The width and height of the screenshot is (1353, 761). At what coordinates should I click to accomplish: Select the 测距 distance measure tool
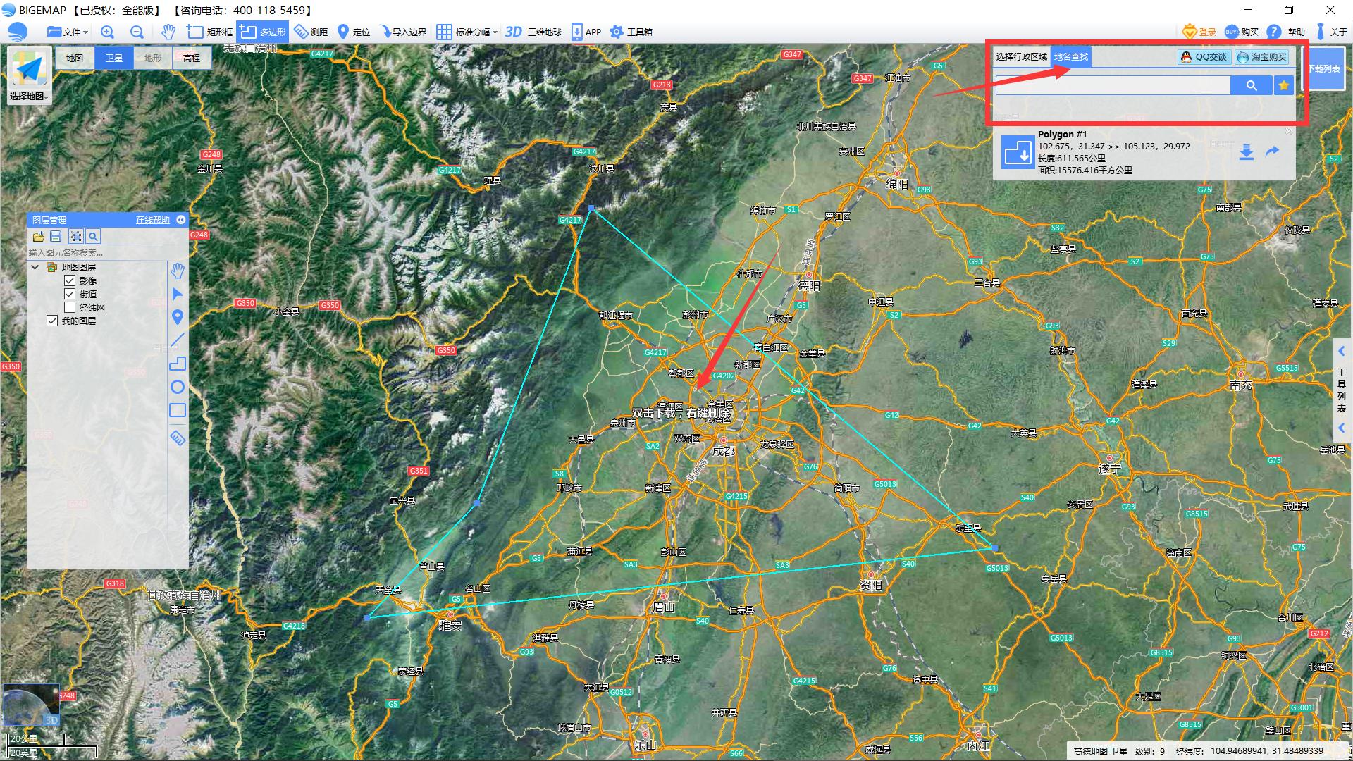[311, 32]
